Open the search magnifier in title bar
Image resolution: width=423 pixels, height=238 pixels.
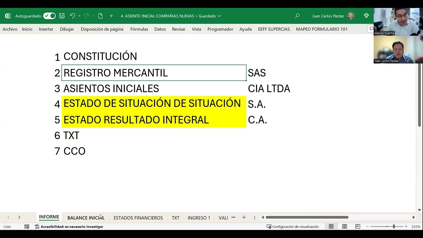[x=297, y=16]
